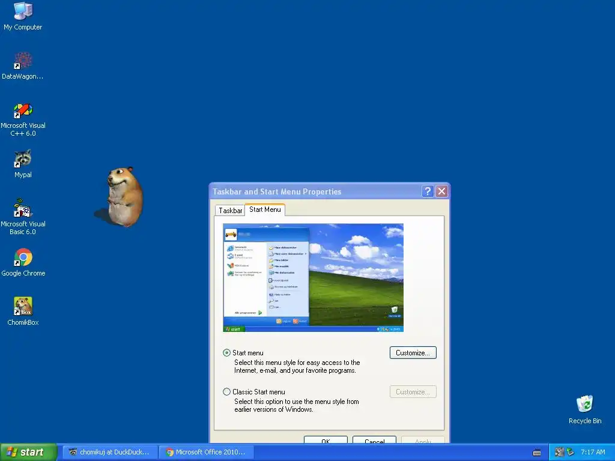615x461 pixels.
Task: Select Microsoft Visual Basic 6.0 shortcut
Action: pyautogui.click(x=23, y=217)
